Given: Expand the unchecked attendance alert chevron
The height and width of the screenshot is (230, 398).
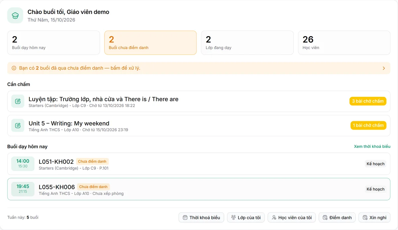Looking at the screenshot, I should point(384,68).
